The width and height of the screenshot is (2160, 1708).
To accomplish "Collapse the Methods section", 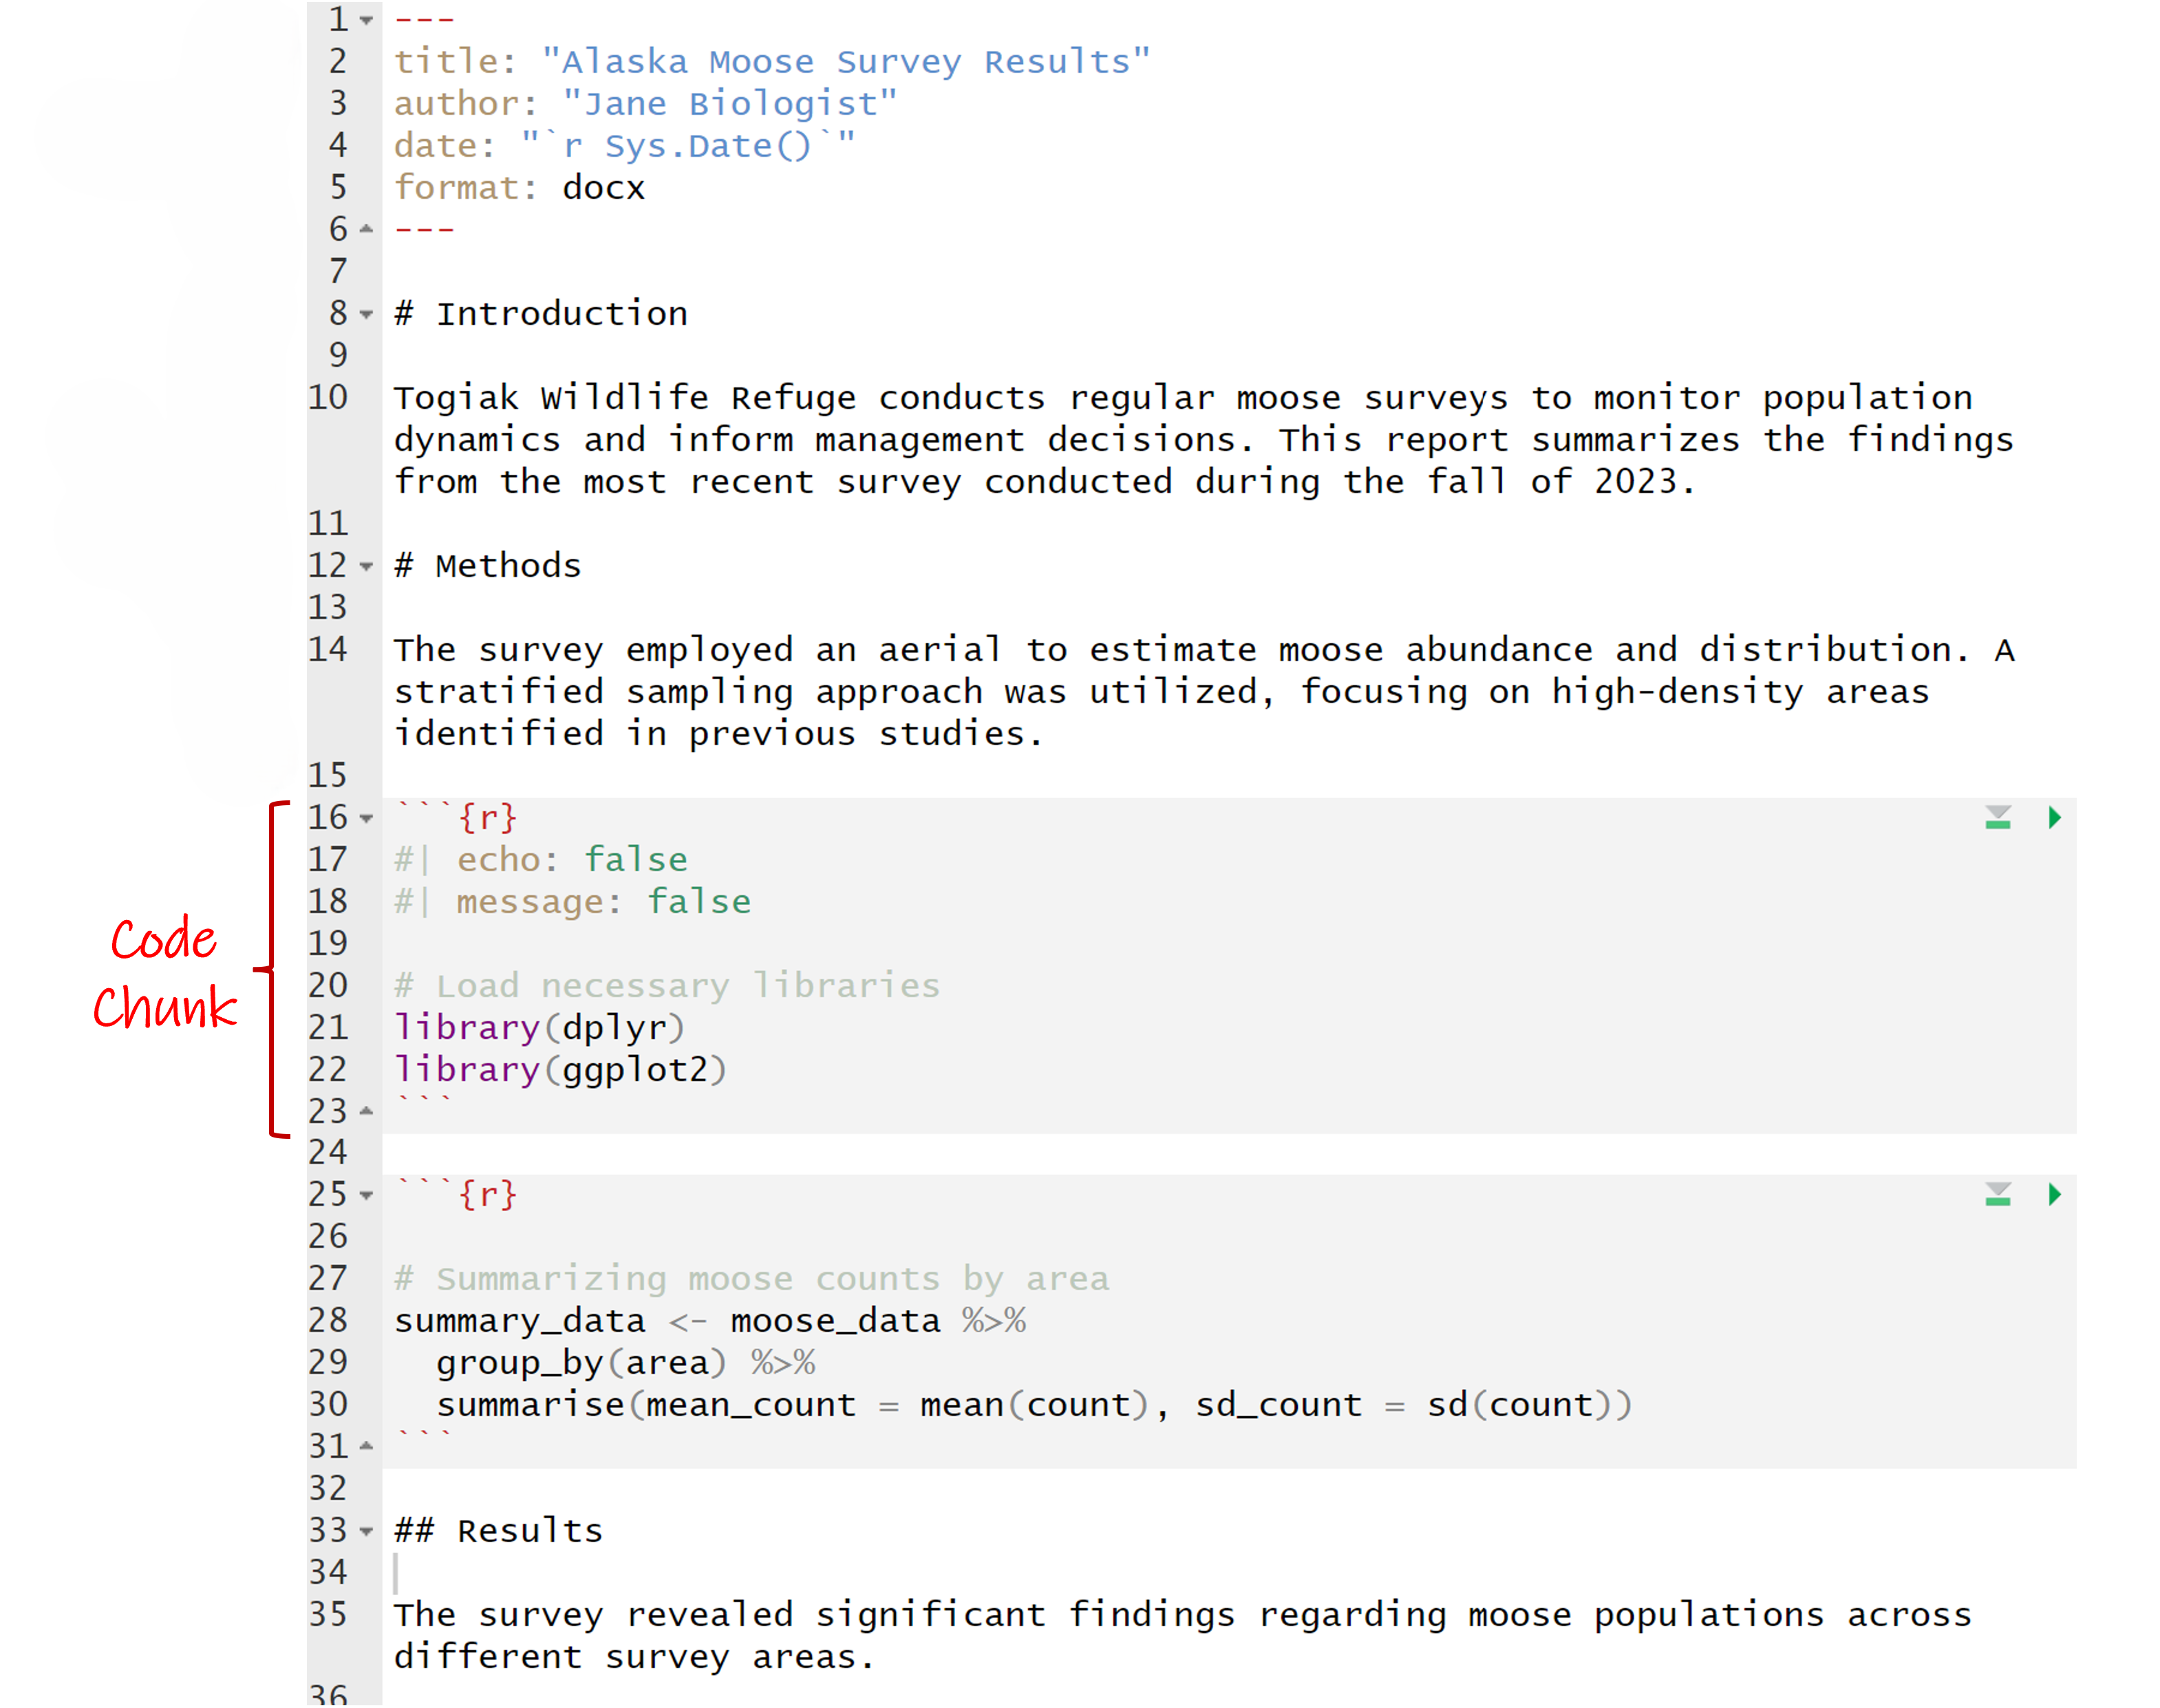I will [367, 566].
